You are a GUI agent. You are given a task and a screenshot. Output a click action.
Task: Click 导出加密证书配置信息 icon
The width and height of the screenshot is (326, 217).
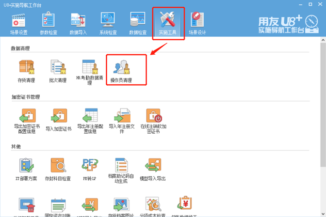(x=27, y=117)
